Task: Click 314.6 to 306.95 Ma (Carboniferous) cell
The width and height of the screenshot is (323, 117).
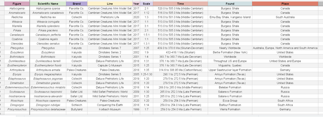Action: coord(180,70)
